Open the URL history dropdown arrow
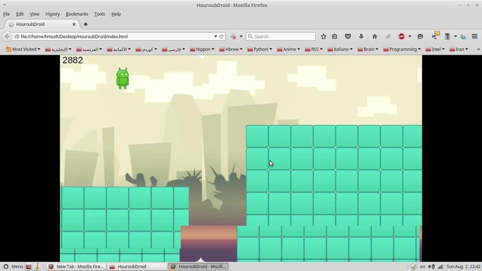 coord(216,37)
